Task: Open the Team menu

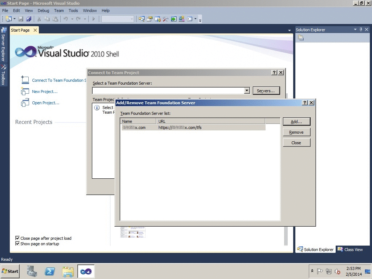Action: (59, 11)
